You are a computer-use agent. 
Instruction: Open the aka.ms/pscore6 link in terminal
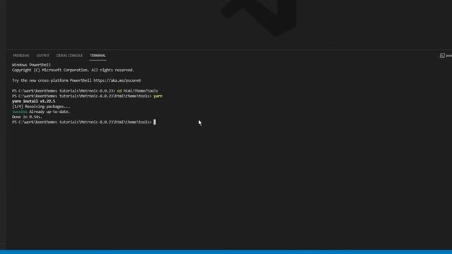pyautogui.click(x=117, y=80)
